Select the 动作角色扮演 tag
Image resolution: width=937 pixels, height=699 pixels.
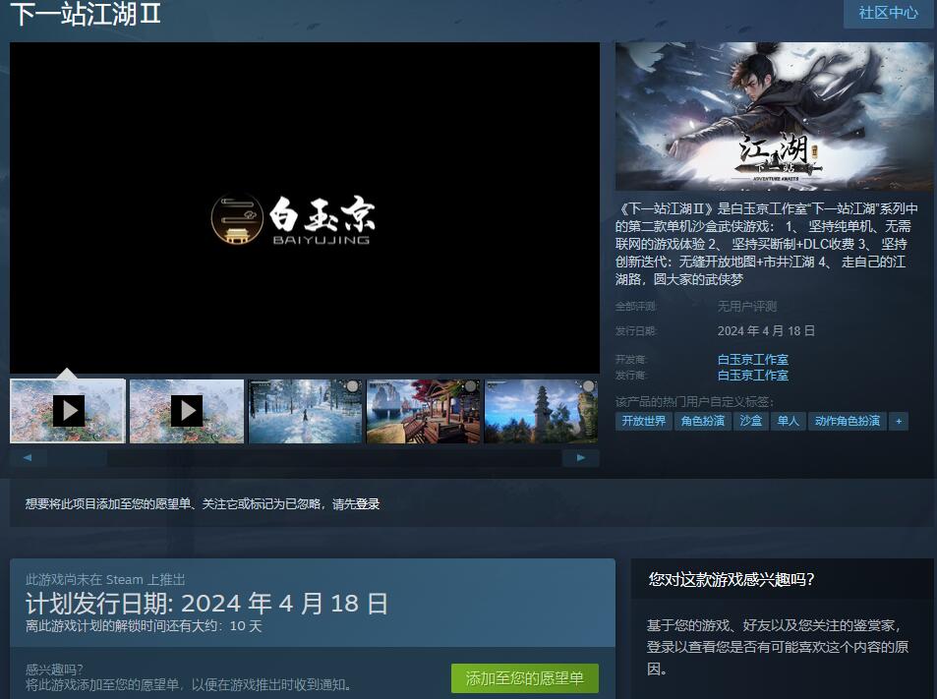click(847, 421)
